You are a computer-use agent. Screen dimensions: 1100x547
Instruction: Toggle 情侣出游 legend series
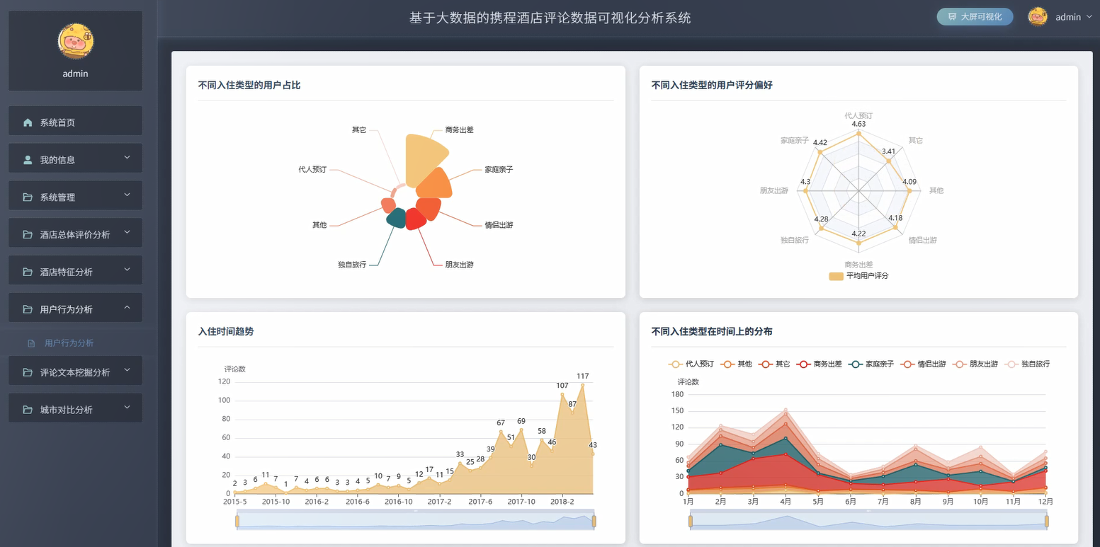pos(923,364)
